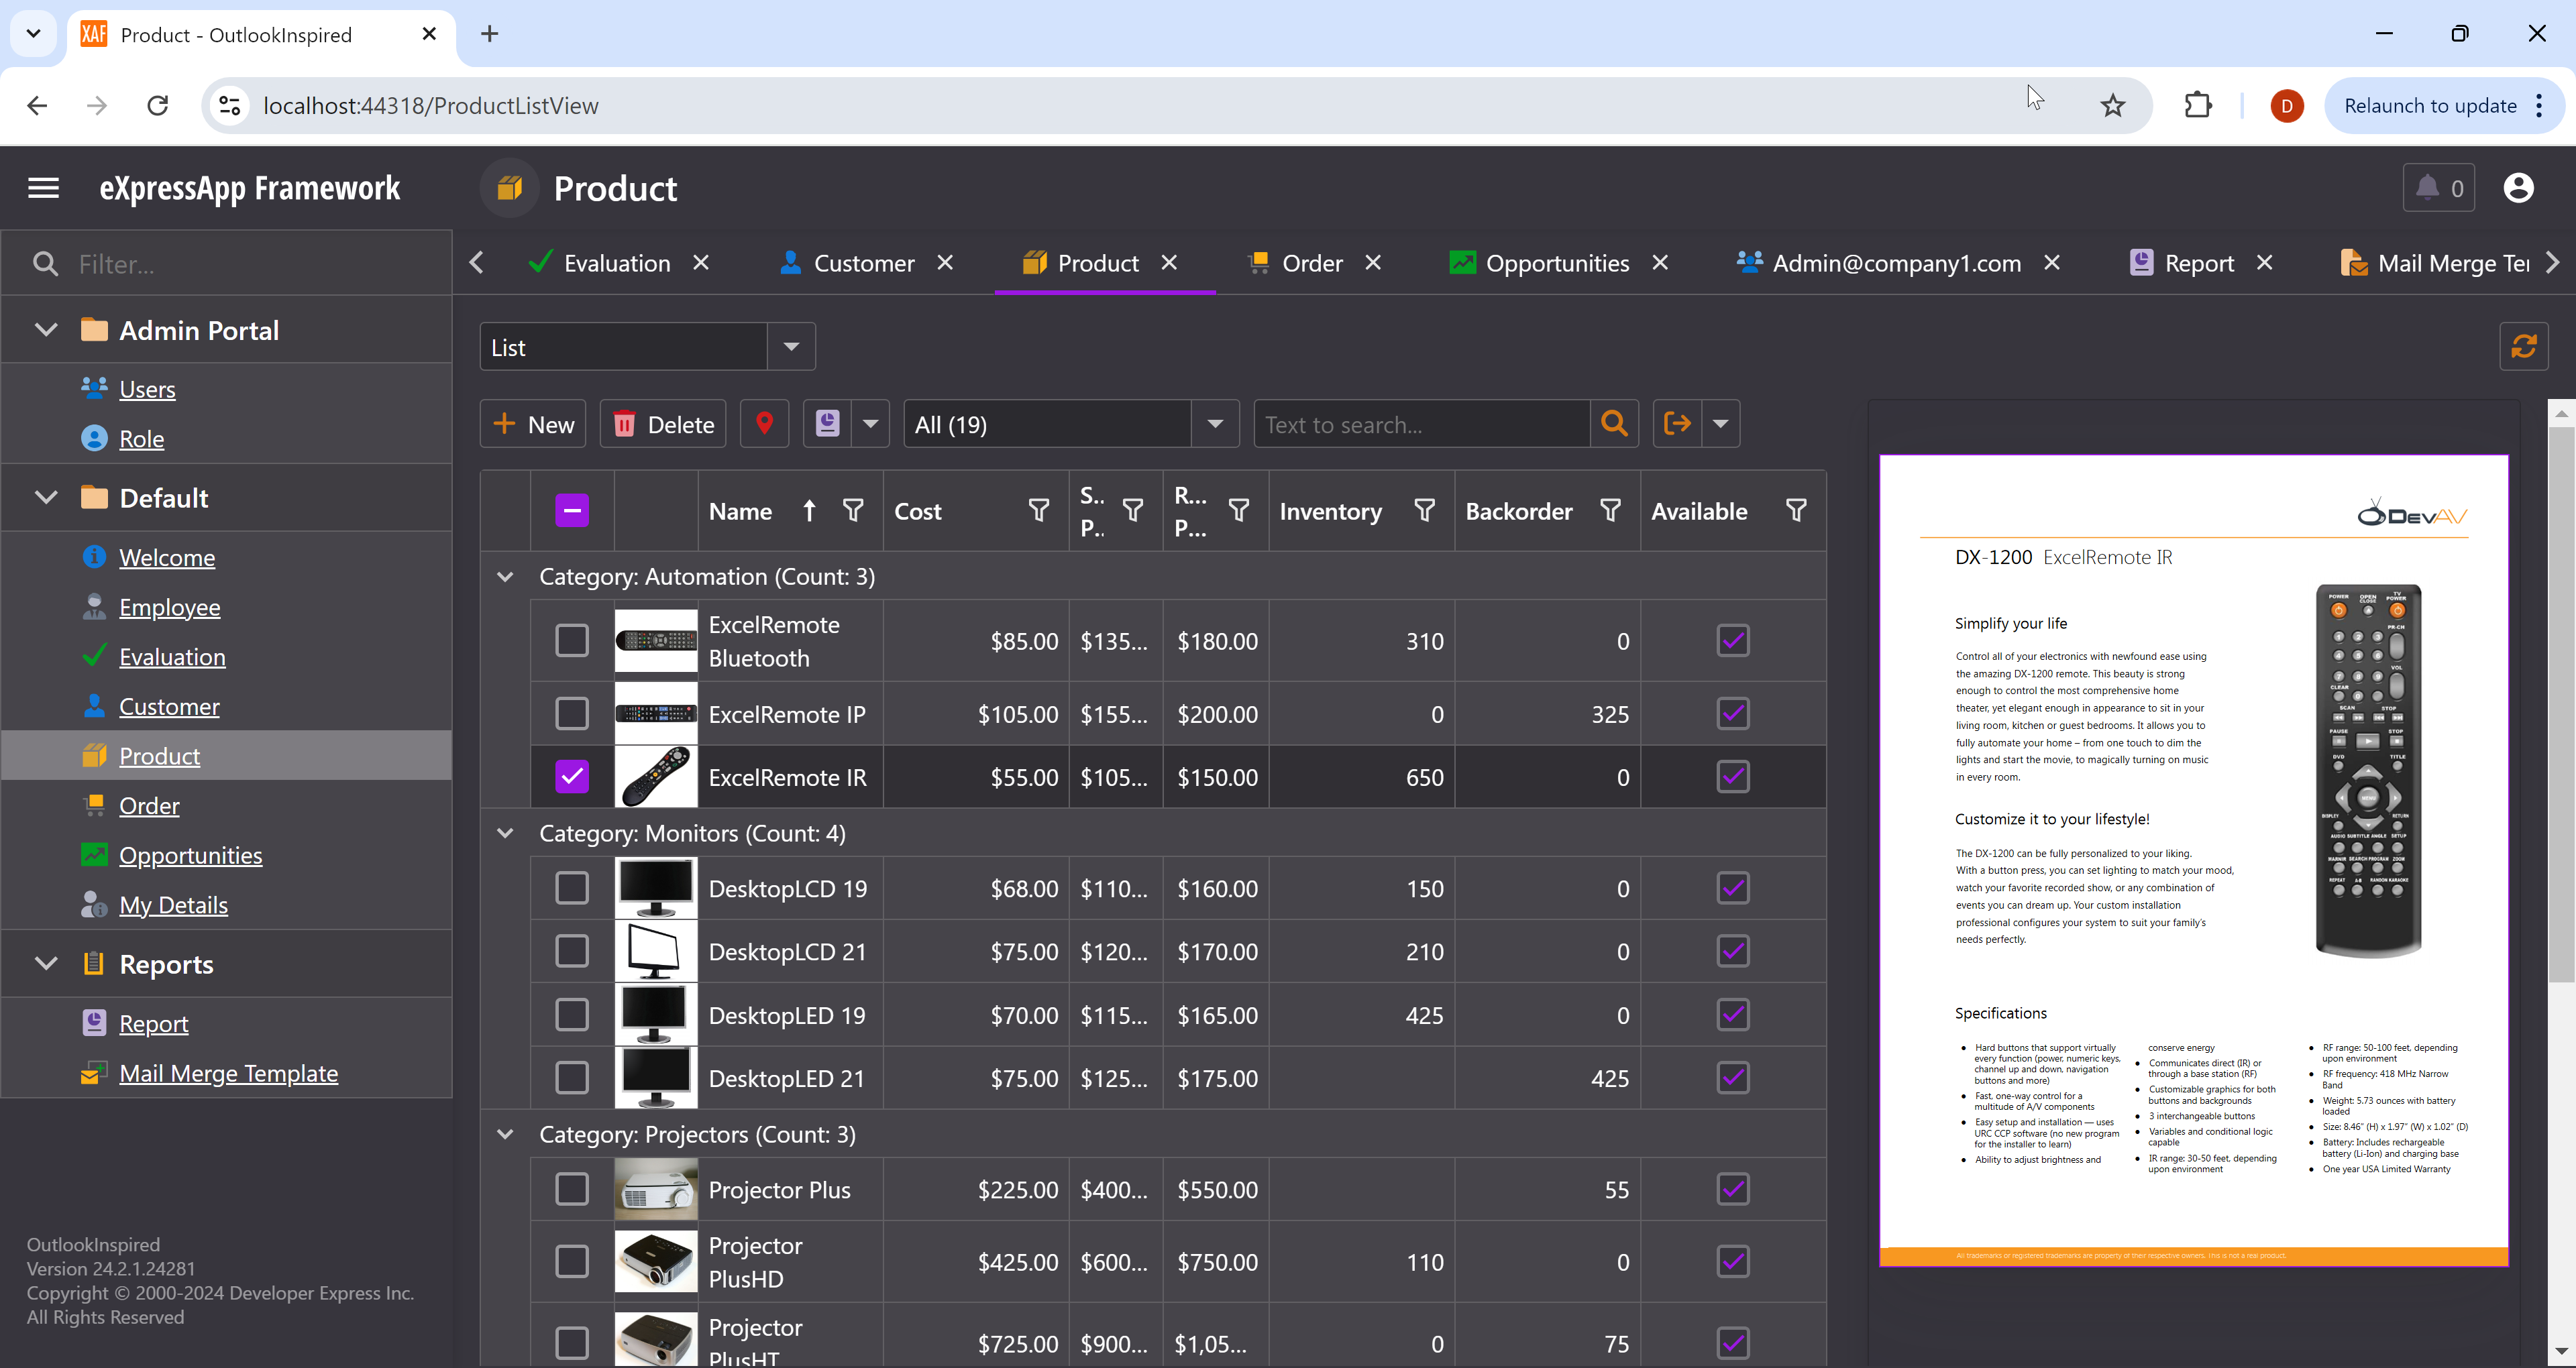Open the Cost column filter funnel
The image size is (2576, 1368).
[x=1039, y=511]
